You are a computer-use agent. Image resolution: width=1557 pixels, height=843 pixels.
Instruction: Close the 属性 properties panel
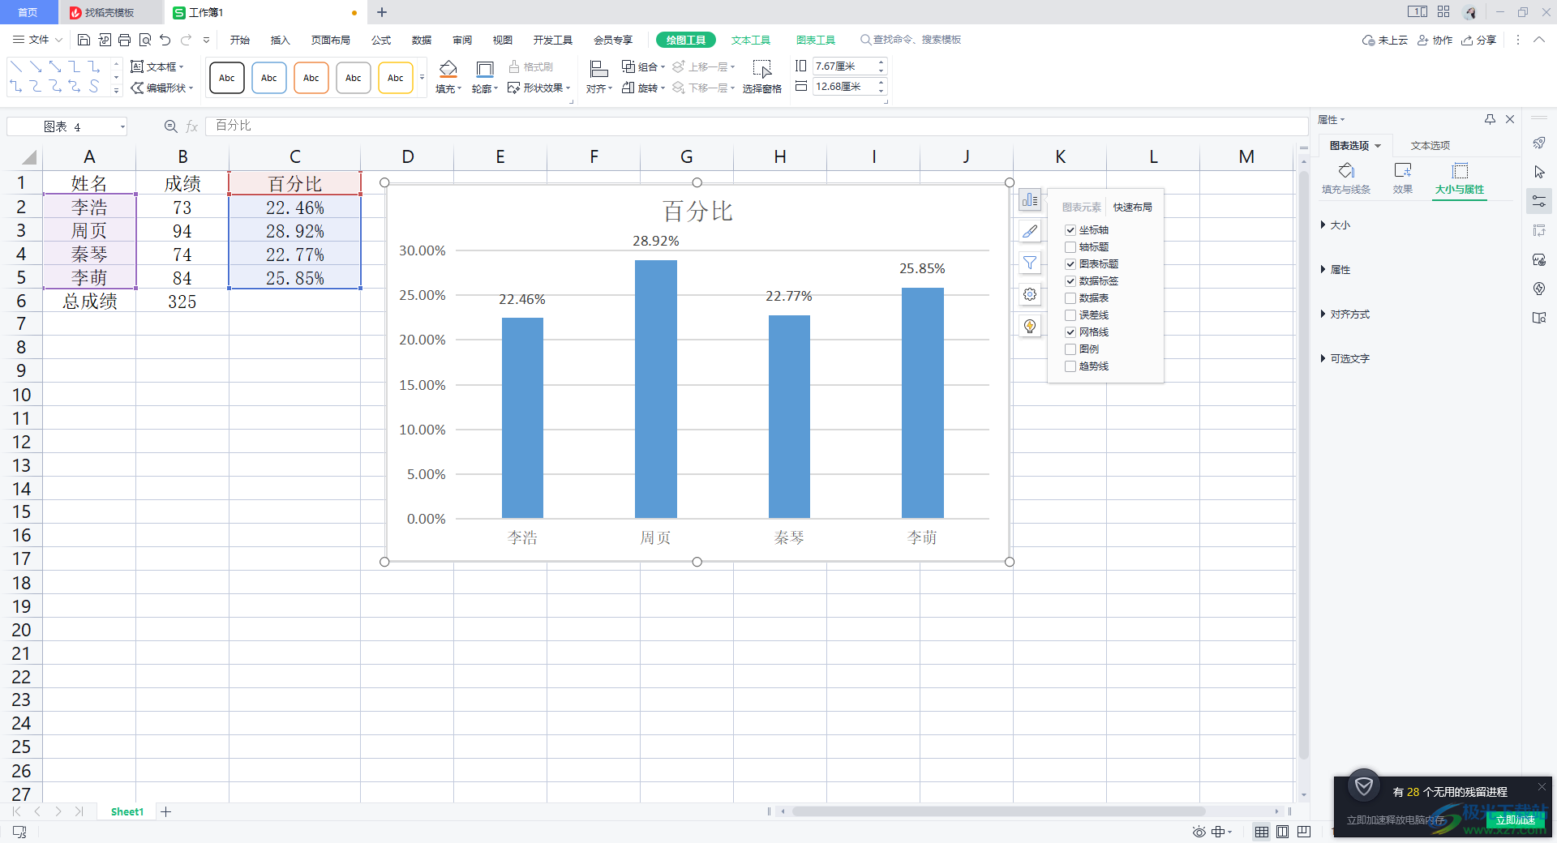point(1510,119)
